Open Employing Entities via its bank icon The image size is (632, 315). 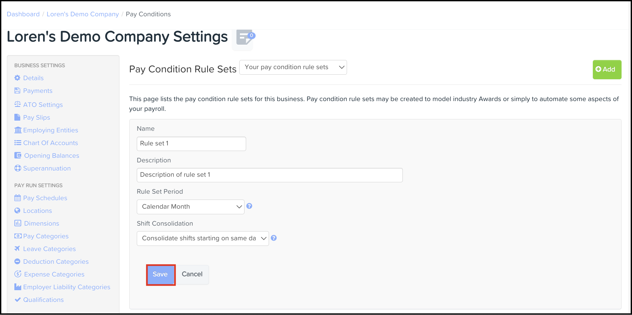[x=18, y=130]
